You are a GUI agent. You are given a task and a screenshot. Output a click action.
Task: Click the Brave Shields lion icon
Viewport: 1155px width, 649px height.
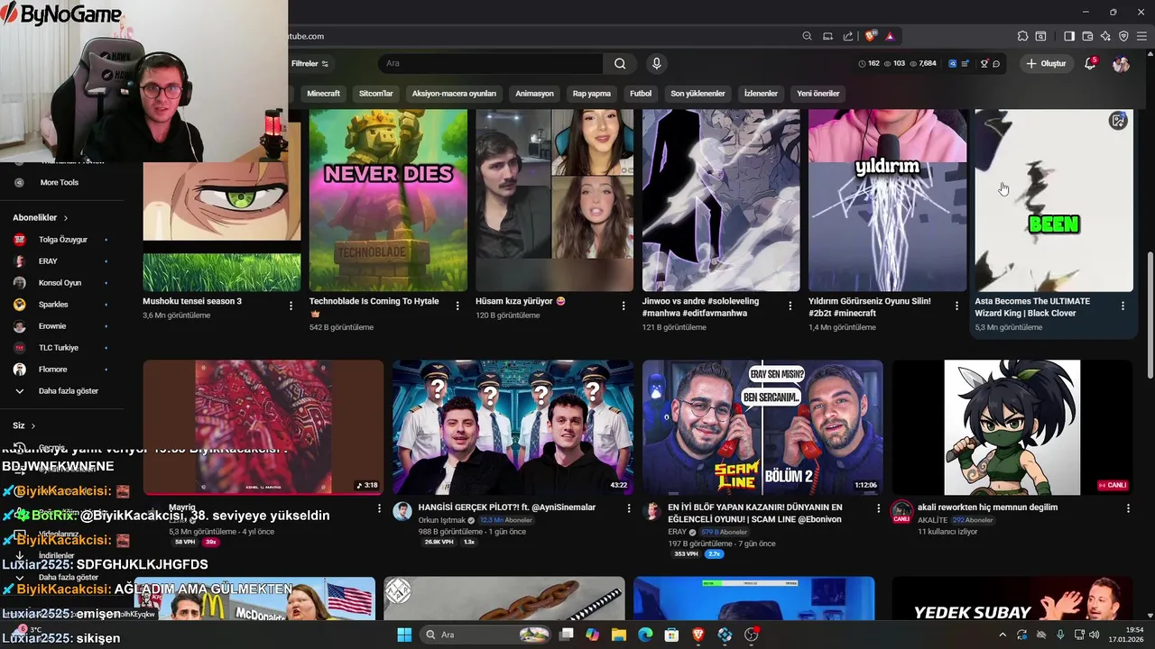(870, 36)
